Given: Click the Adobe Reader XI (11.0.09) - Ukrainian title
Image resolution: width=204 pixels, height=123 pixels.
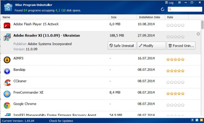Looking at the screenshot, I should coord(47,36).
